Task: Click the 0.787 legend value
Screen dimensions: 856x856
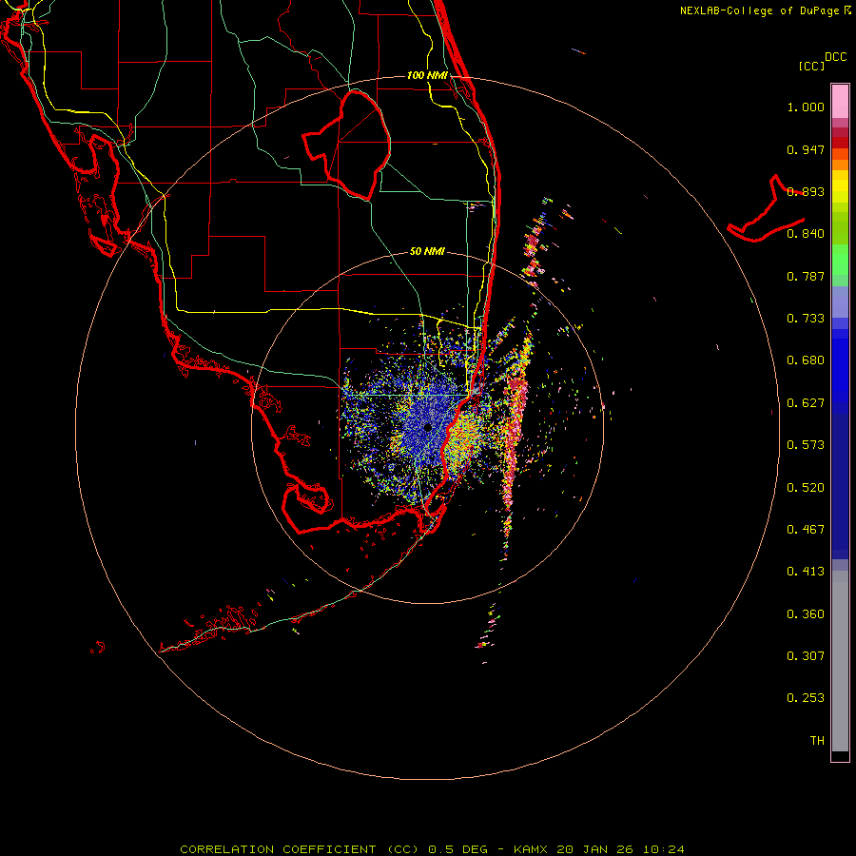Action: click(806, 276)
